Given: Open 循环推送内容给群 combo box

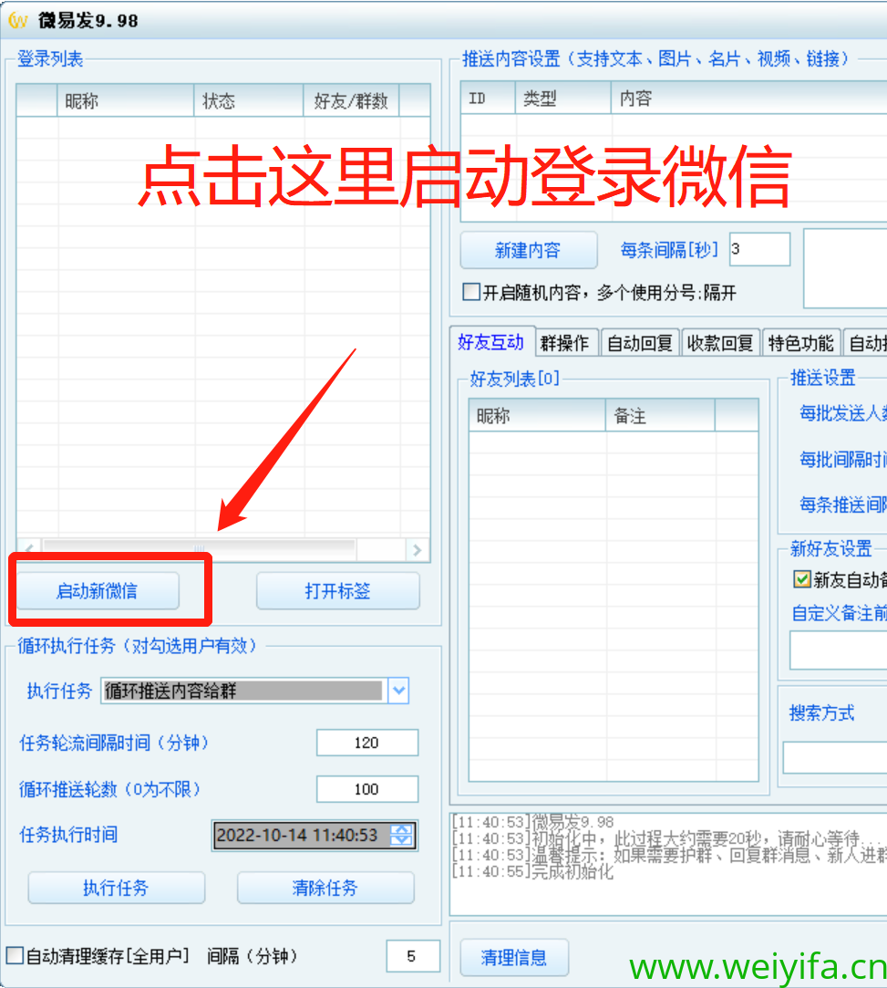Looking at the screenshot, I should click(255, 691).
